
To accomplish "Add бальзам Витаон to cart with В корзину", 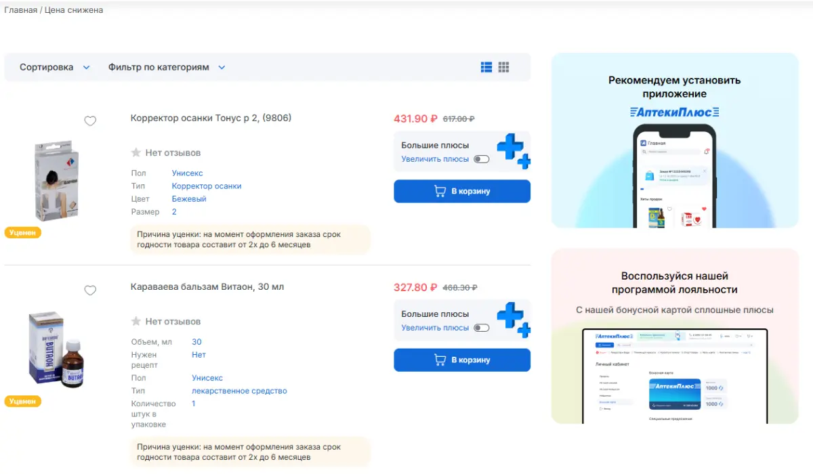I will [462, 360].
